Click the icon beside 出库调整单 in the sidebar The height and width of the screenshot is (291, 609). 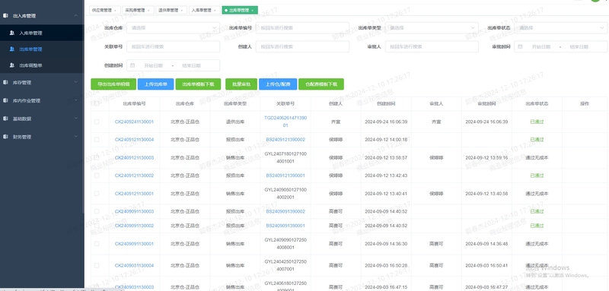12,65
